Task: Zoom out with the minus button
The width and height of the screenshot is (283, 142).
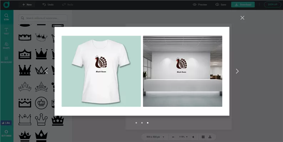Action: (x=173, y=137)
